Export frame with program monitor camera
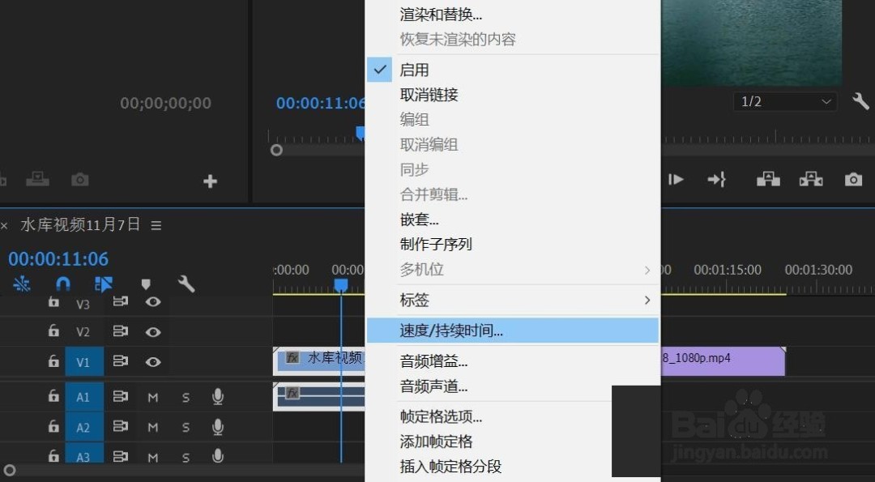 [x=853, y=180]
